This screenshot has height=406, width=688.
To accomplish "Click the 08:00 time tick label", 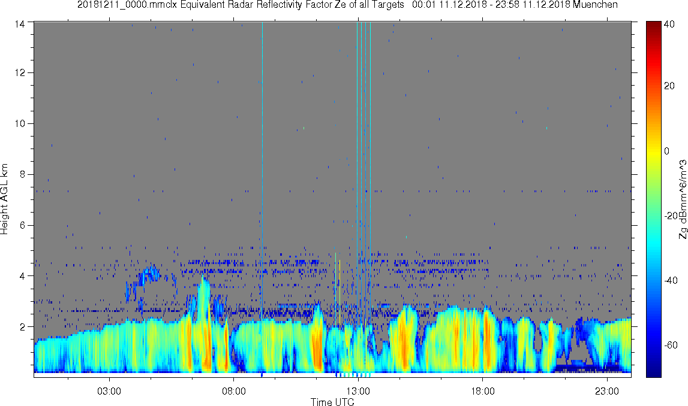I will tap(233, 391).
